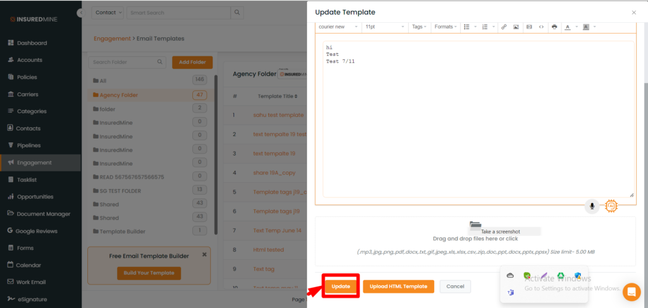Screen dimensions: 648x308
Task: Insert a link using the chain icon
Action: (x=504, y=27)
